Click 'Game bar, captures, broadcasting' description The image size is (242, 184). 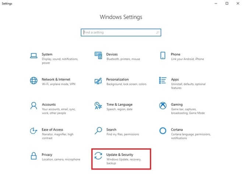(x=188, y=111)
